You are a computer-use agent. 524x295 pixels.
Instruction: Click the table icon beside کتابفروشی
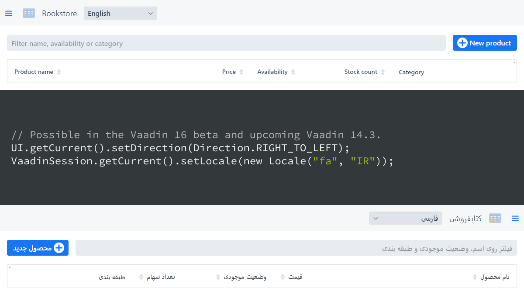[495, 218]
